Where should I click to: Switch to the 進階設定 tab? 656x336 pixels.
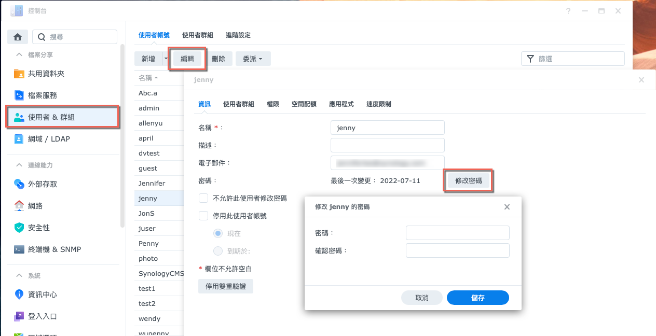[x=238, y=35]
